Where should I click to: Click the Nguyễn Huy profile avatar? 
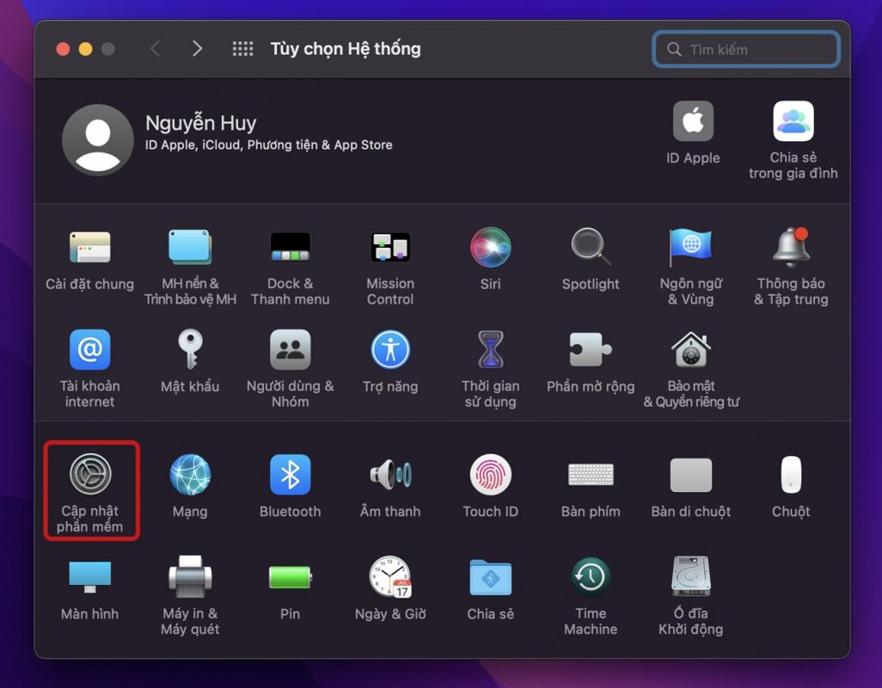click(98, 139)
